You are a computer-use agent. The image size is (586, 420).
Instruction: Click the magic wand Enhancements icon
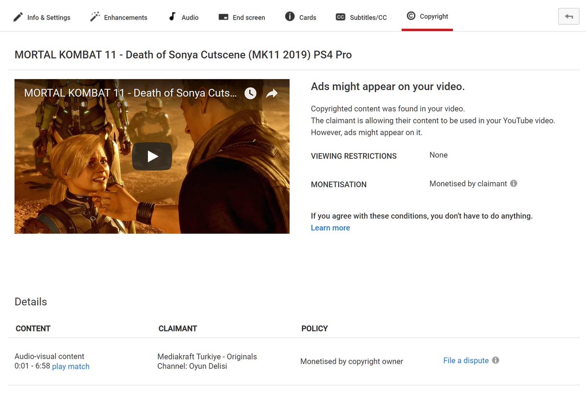(x=95, y=17)
